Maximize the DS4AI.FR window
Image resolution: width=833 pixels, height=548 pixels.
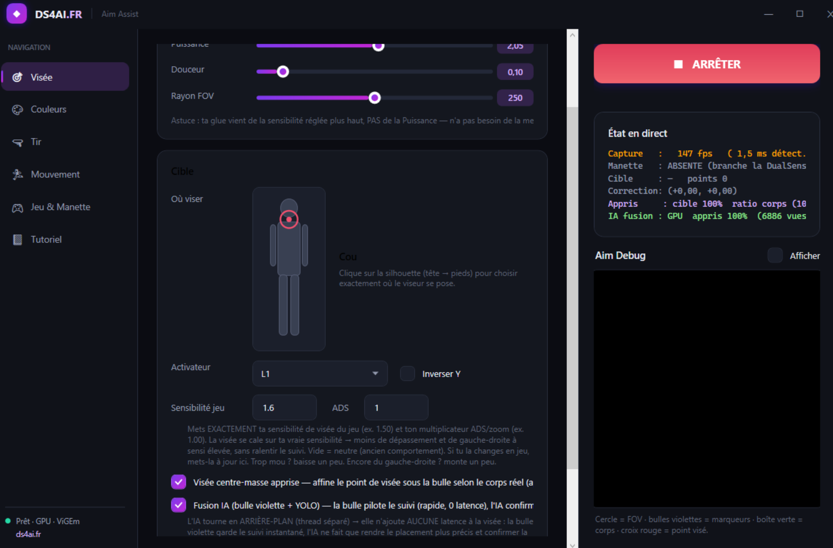[x=799, y=14]
